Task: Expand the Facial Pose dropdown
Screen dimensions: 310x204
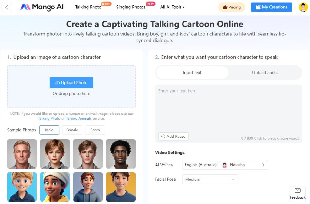Action: click(210, 179)
